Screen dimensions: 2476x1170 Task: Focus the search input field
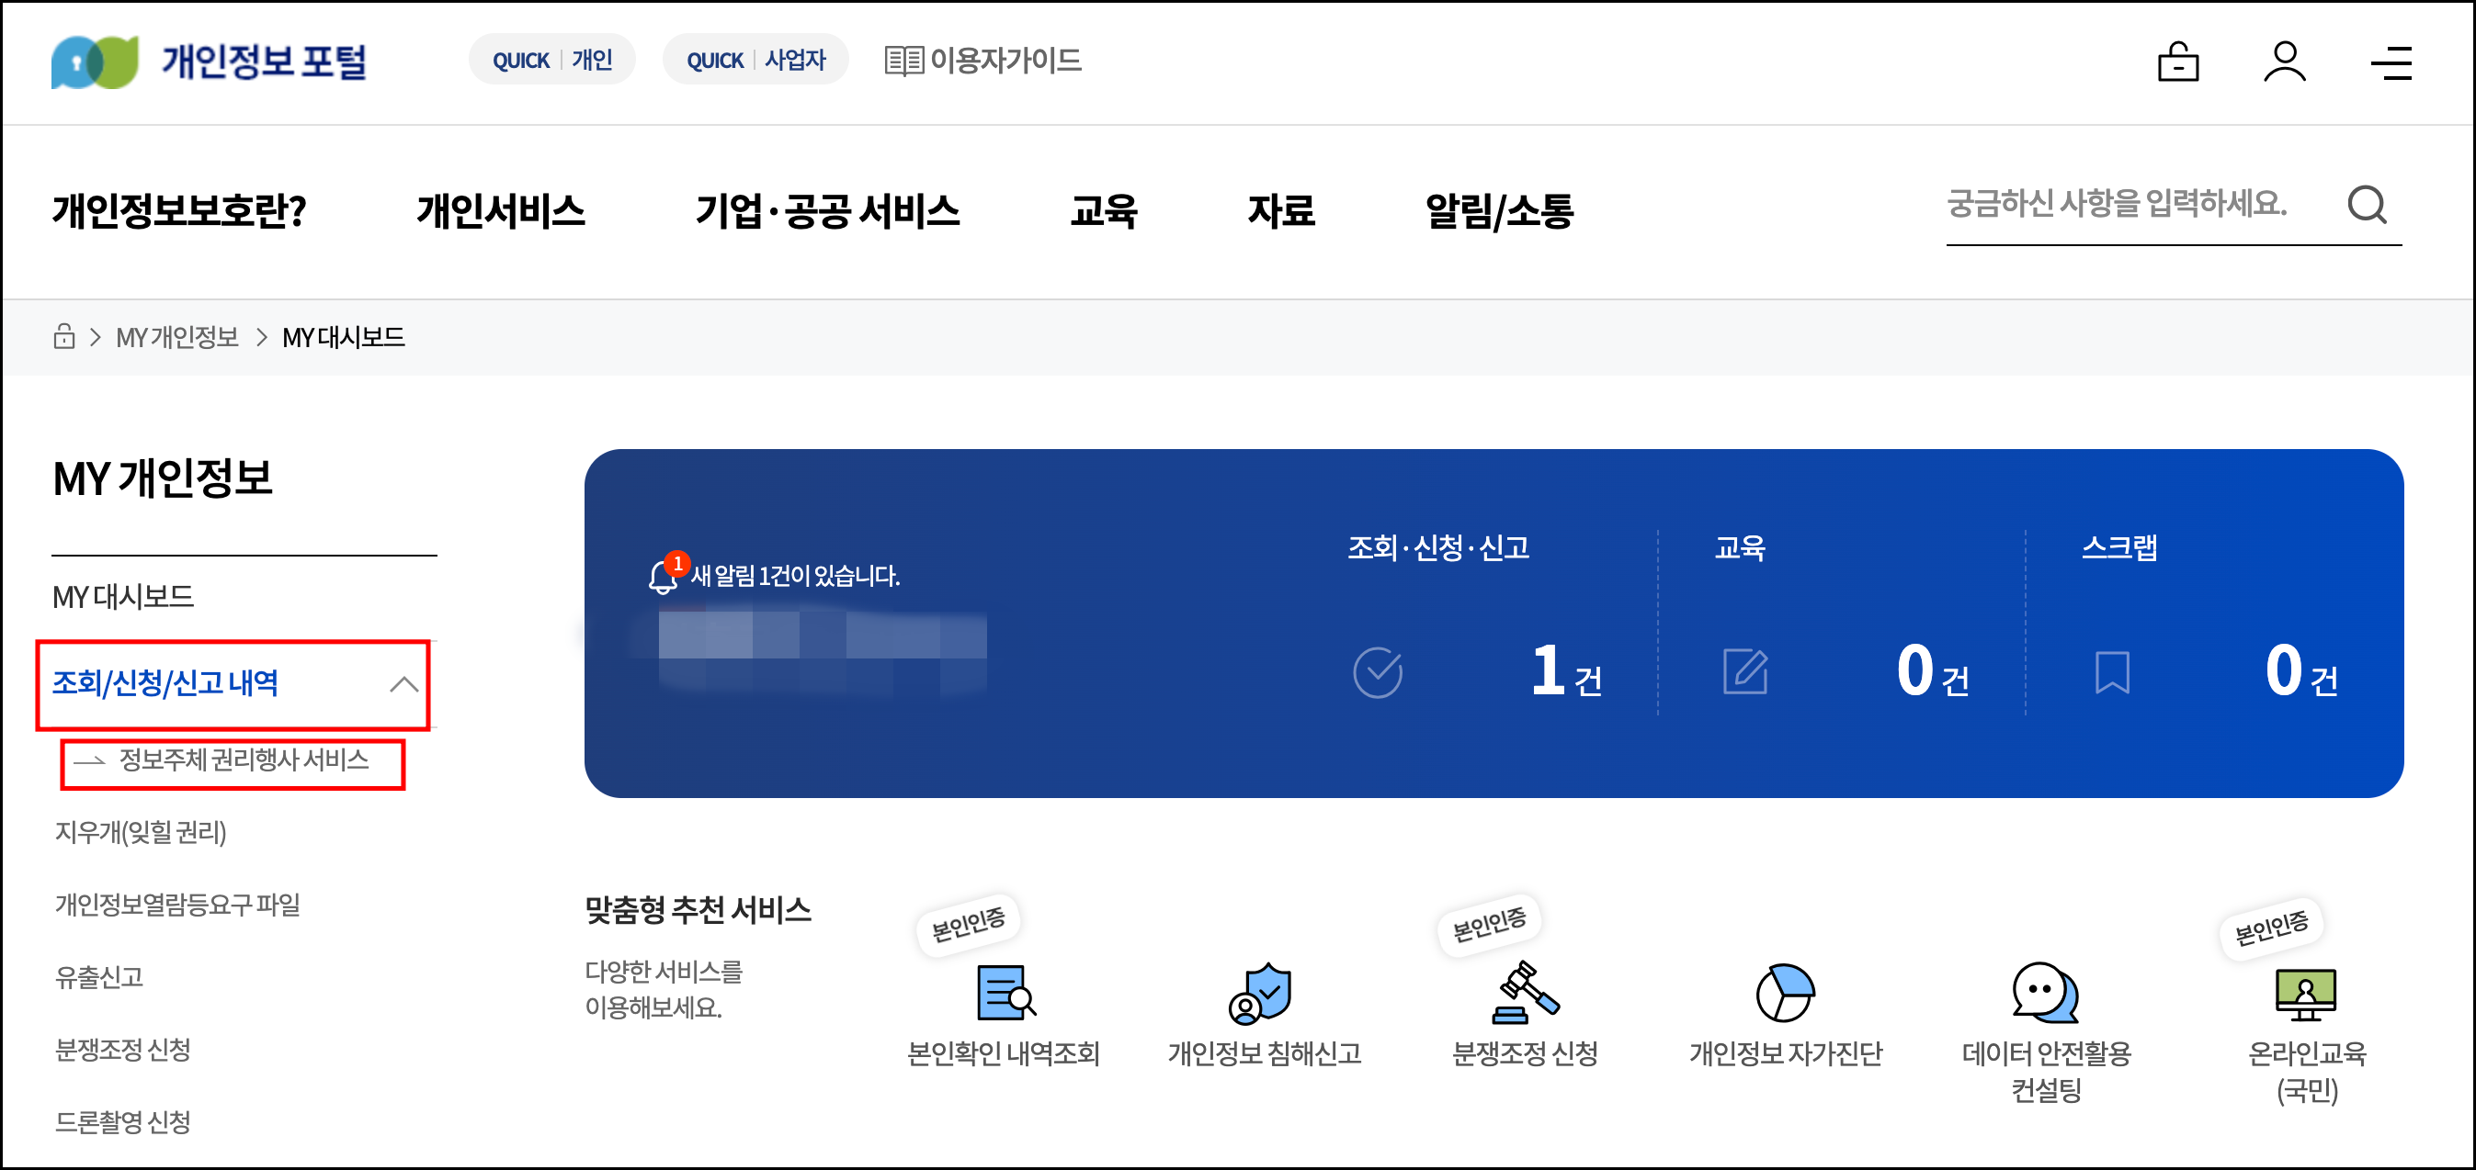[x=2139, y=204]
